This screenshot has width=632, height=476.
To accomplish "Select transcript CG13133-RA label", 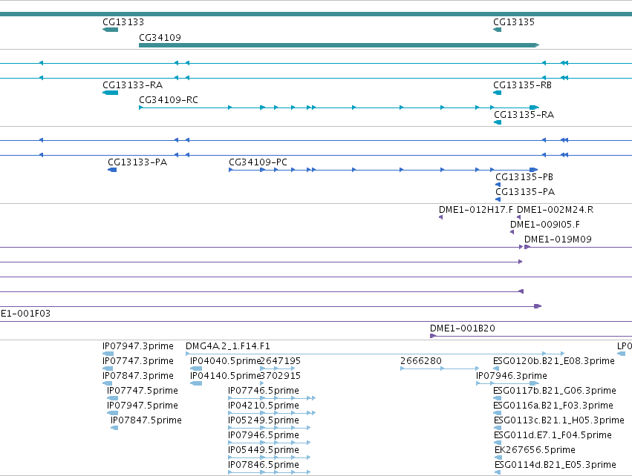I will point(133,85).
